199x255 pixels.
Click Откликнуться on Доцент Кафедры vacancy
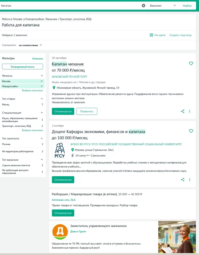coord(63,180)
